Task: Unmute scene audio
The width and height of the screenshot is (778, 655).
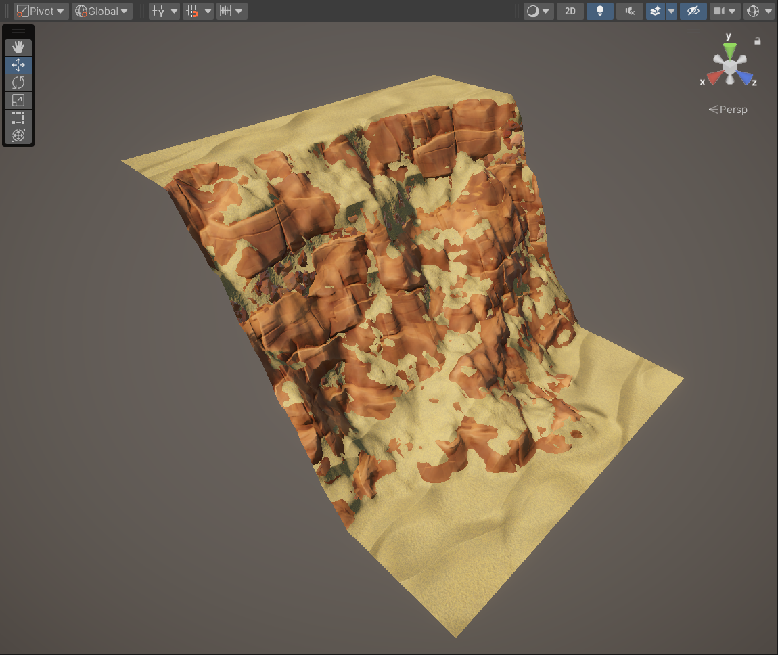Action: point(628,11)
